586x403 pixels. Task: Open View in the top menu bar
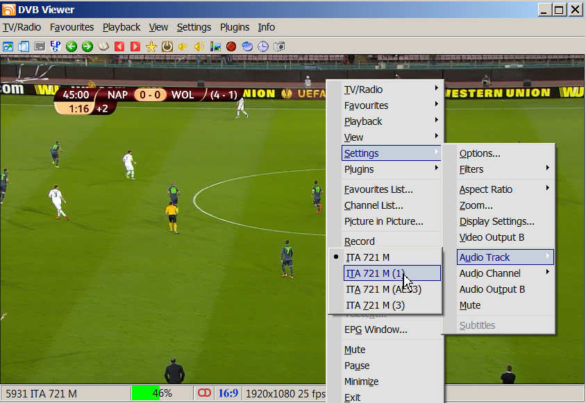[158, 27]
